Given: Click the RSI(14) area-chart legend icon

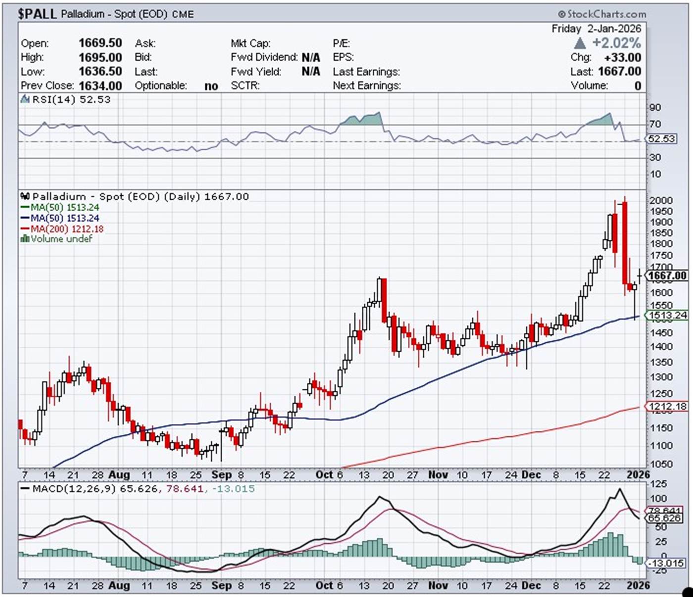Looking at the screenshot, I should (25, 99).
